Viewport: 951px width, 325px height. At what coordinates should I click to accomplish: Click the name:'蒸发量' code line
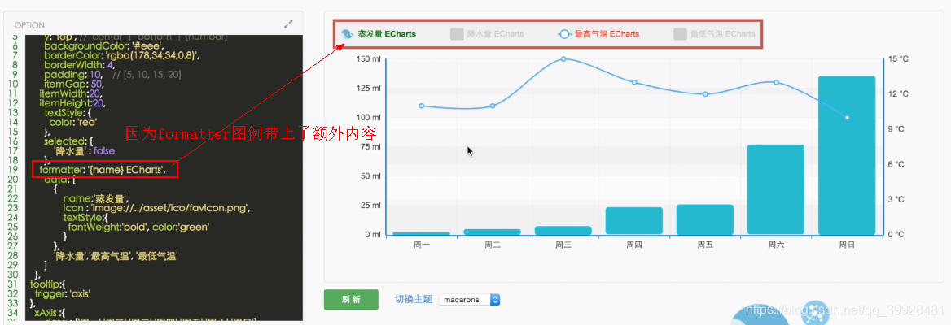click(x=94, y=198)
